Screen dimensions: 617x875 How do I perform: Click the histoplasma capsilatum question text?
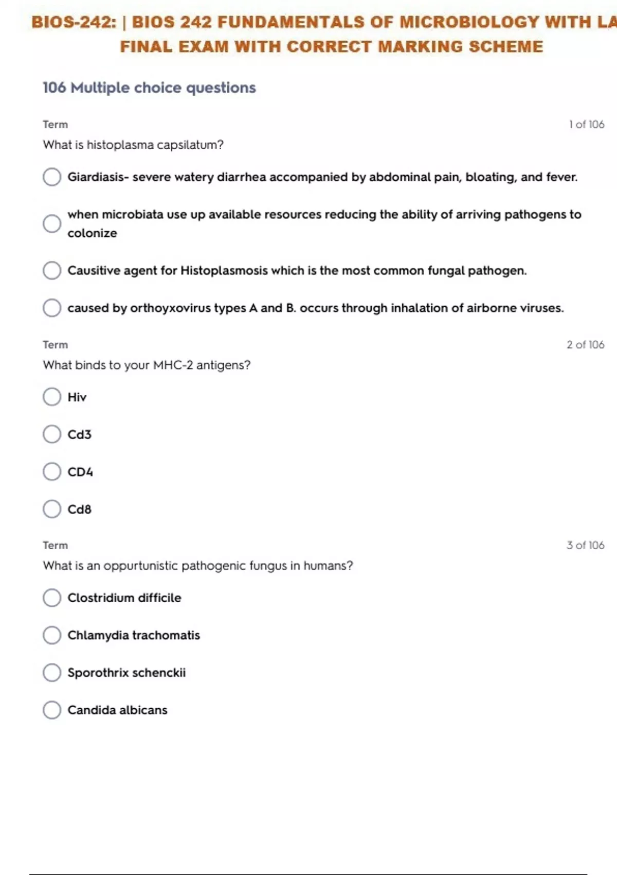pos(133,145)
